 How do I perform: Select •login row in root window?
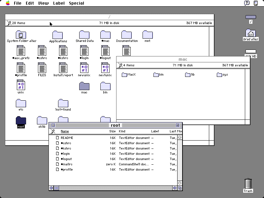[x=113, y=153]
